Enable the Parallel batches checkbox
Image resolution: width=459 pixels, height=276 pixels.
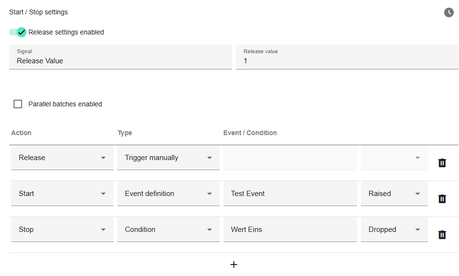(18, 104)
